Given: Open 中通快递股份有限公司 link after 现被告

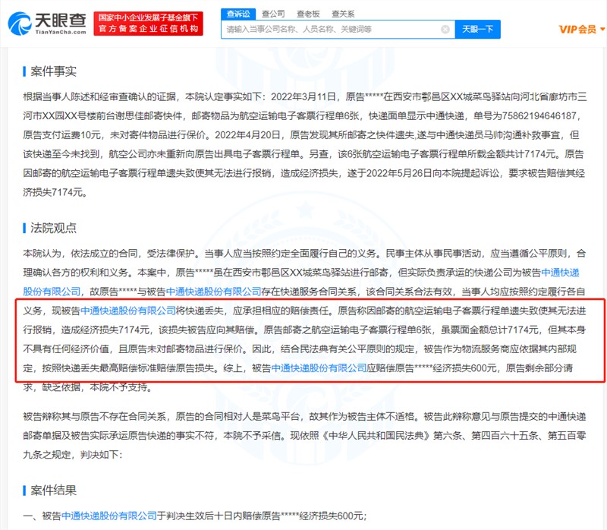Looking at the screenshot, I should pos(128,311).
